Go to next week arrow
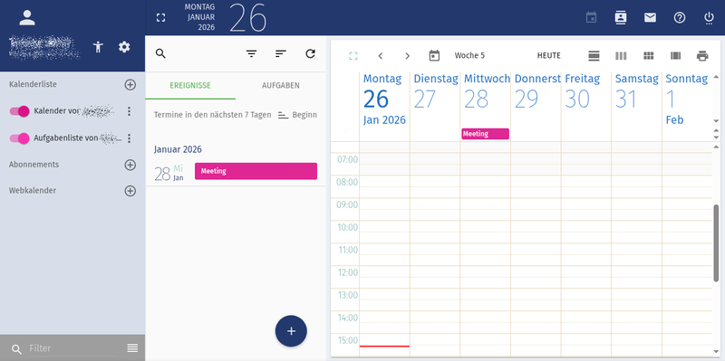Viewport: 725px width, 361px height. point(407,56)
